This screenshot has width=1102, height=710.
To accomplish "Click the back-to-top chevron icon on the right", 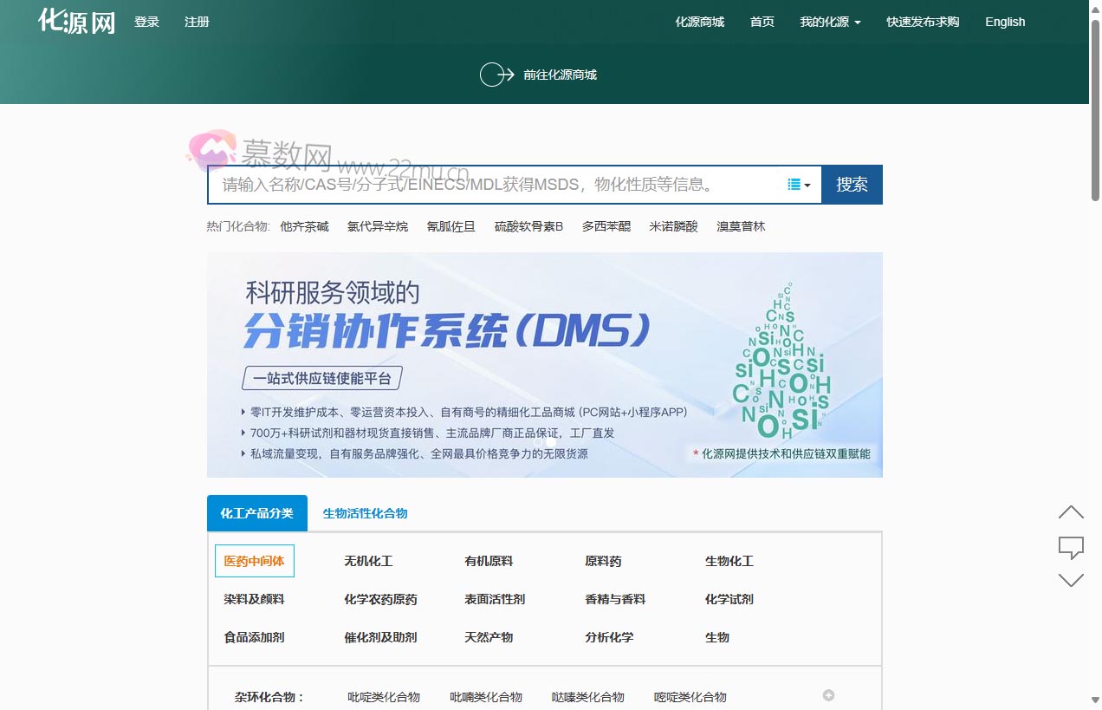I will coord(1071,511).
